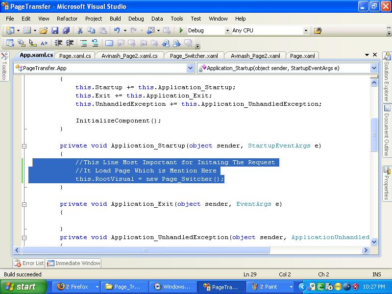Click the horizontal scrollbar right arrow
The width and height of the screenshot is (392, 294).
point(366,250)
